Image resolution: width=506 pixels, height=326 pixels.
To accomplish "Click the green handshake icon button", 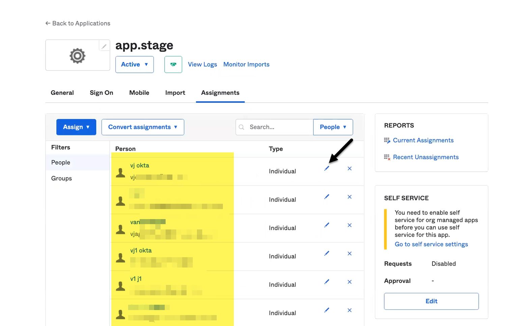I will [x=173, y=64].
